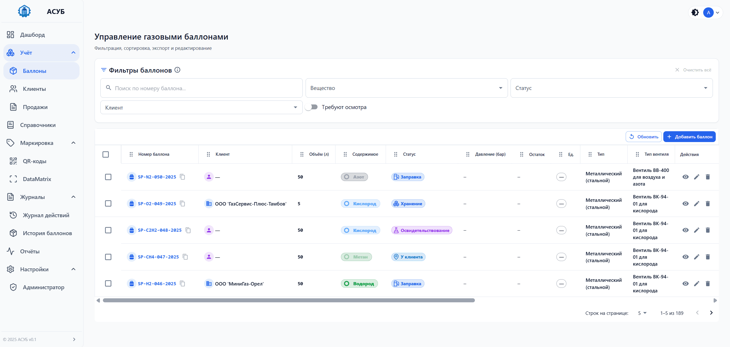
Task: Open the Статус dropdown filter
Action: tap(611, 88)
